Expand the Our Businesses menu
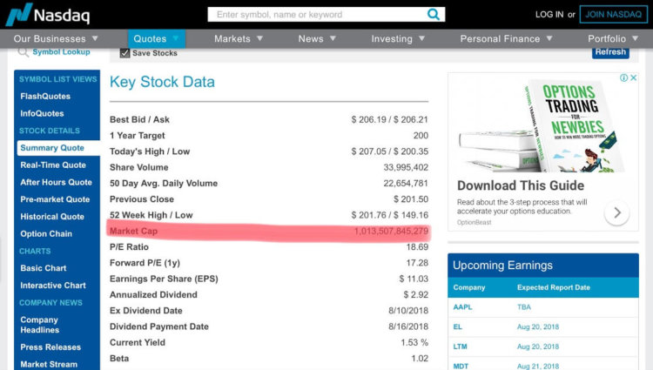The image size is (653, 370). (x=56, y=38)
